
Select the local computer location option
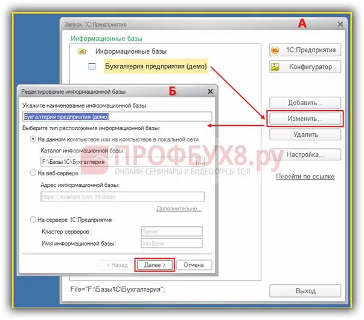(x=33, y=139)
